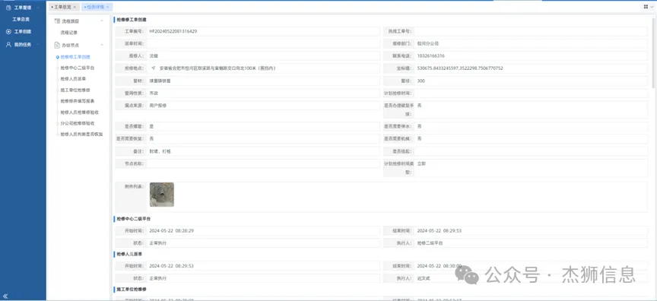
Task: Close the 任务详情 tab
Action: [107, 7]
